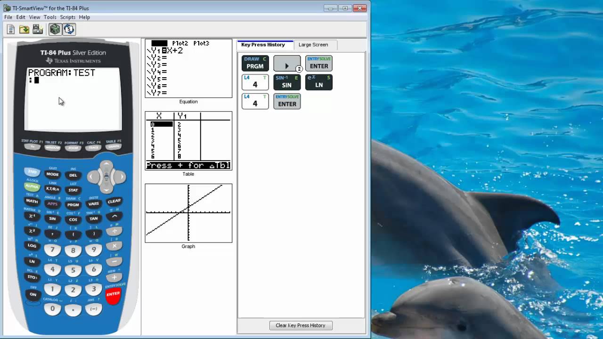Click the Y= key on the calculator

coord(32,147)
